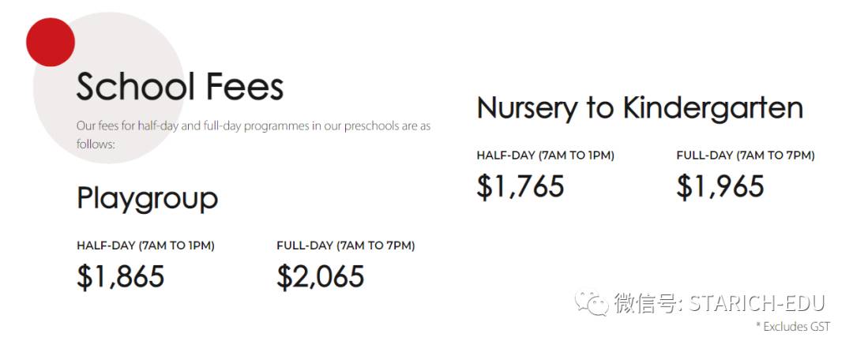Click the STARICH-EDU WeChat ID text

coord(757,303)
